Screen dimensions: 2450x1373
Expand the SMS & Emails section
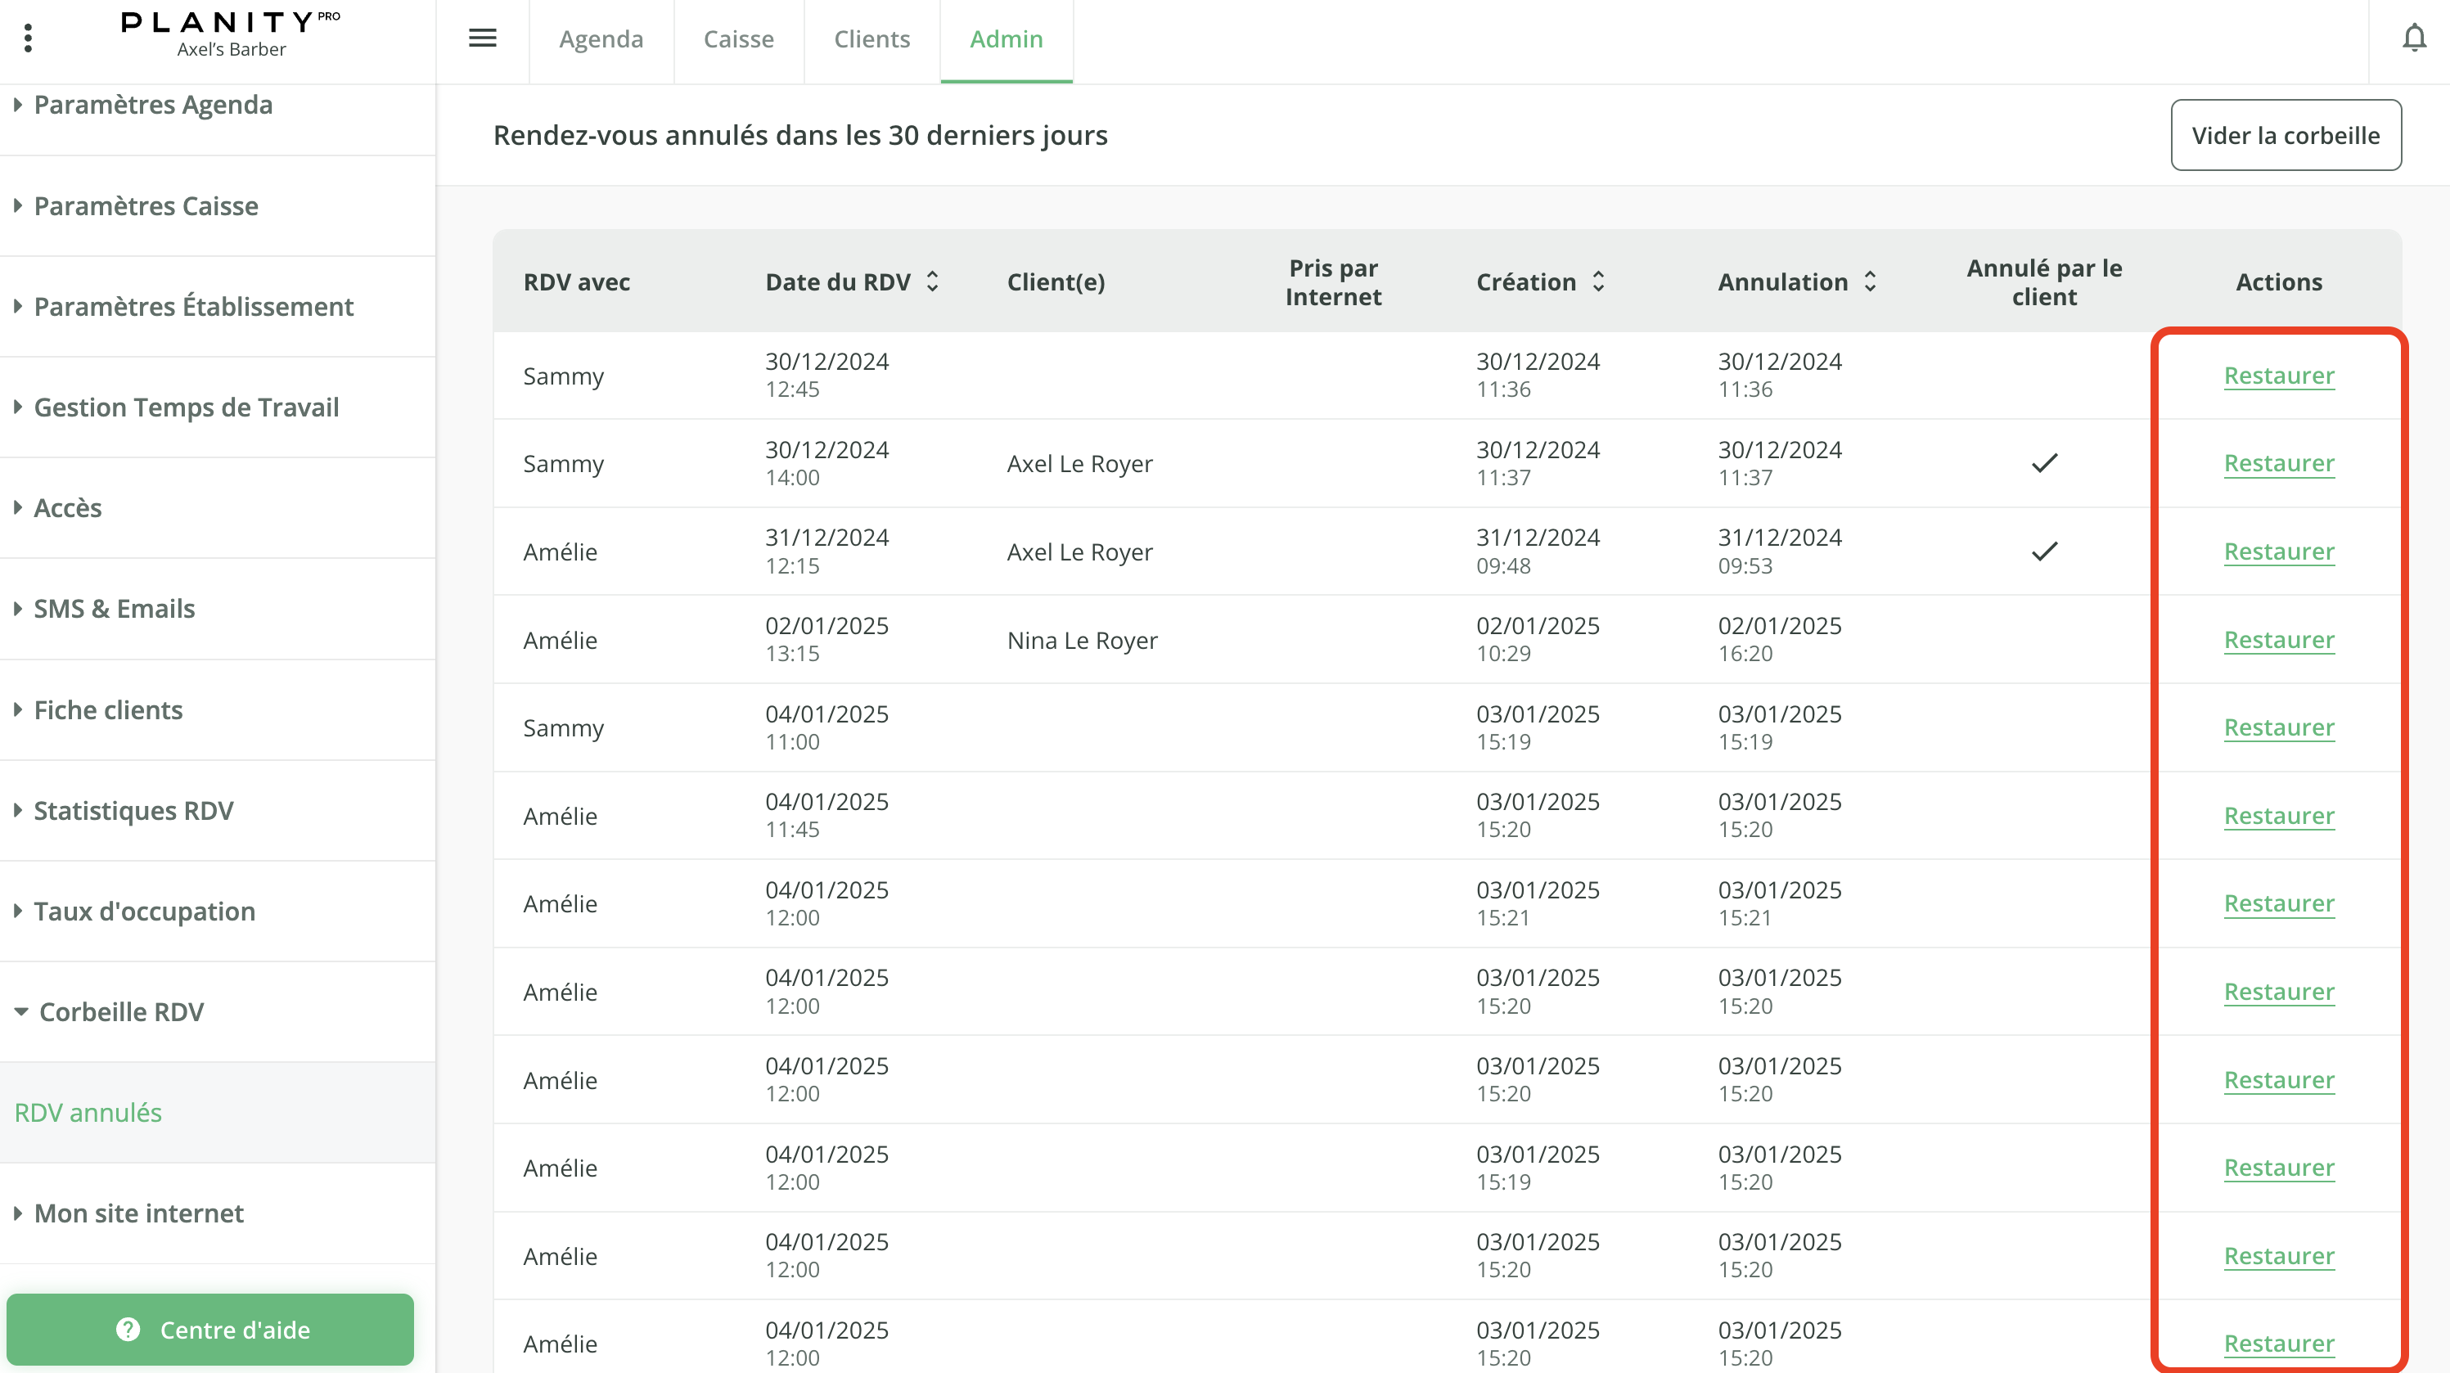[113, 608]
